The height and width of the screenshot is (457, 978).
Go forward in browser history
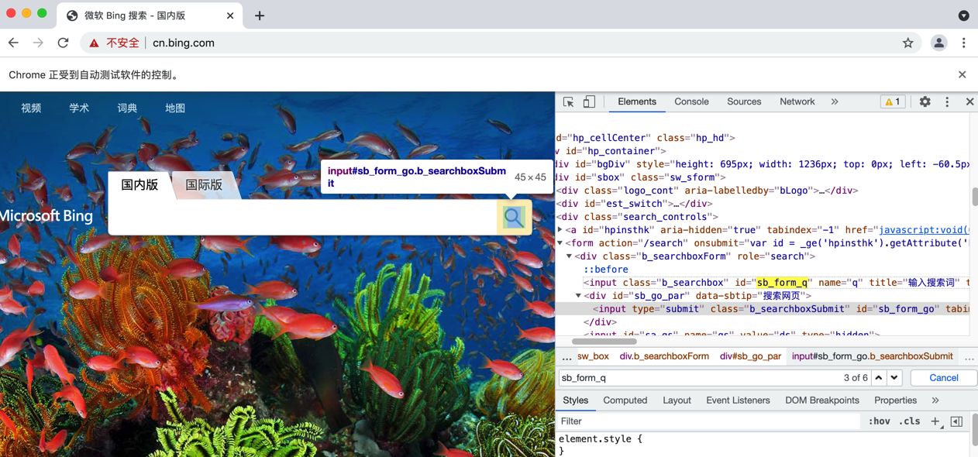tap(38, 43)
